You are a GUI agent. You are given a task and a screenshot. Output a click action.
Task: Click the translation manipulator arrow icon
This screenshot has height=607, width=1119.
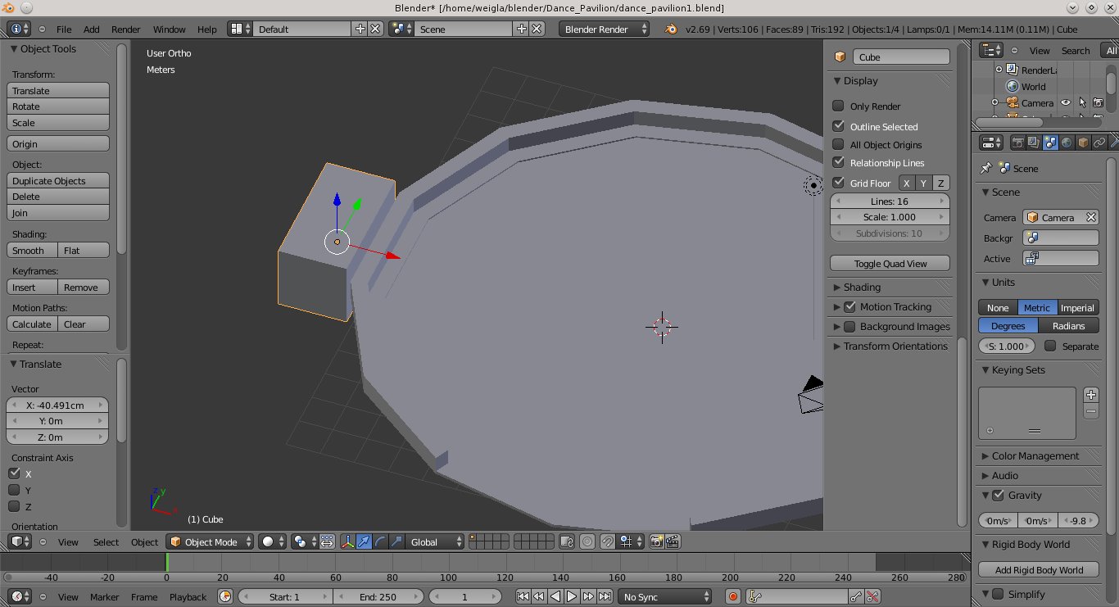tap(365, 541)
